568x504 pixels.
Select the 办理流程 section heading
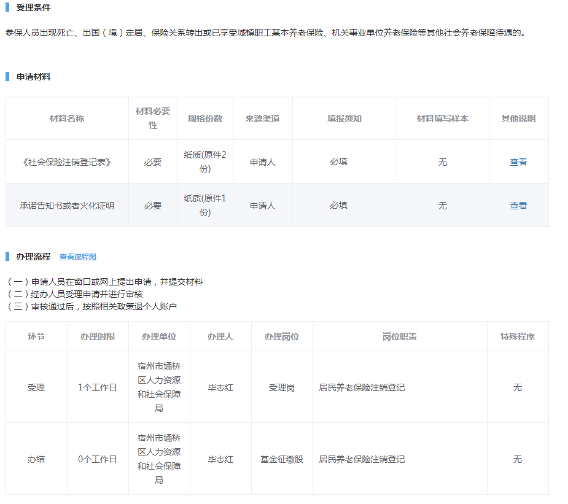click(x=33, y=257)
